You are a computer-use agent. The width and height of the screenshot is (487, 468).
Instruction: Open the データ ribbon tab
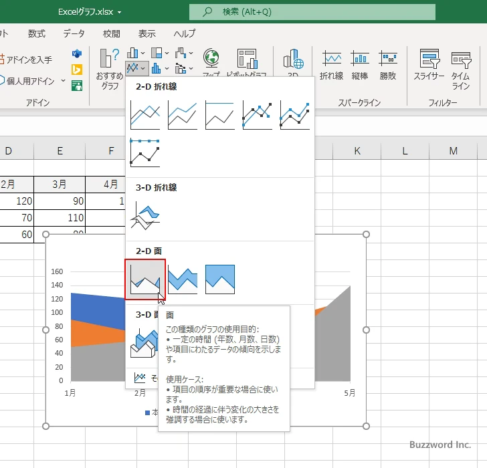[74, 33]
